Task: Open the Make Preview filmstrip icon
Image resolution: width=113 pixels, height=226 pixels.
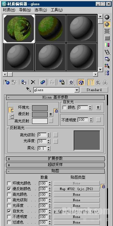Action: point(107,52)
